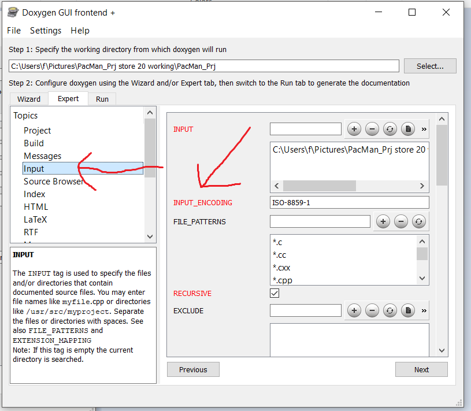
Task: Click the update button for EXCLUDE
Action: (390, 310)
